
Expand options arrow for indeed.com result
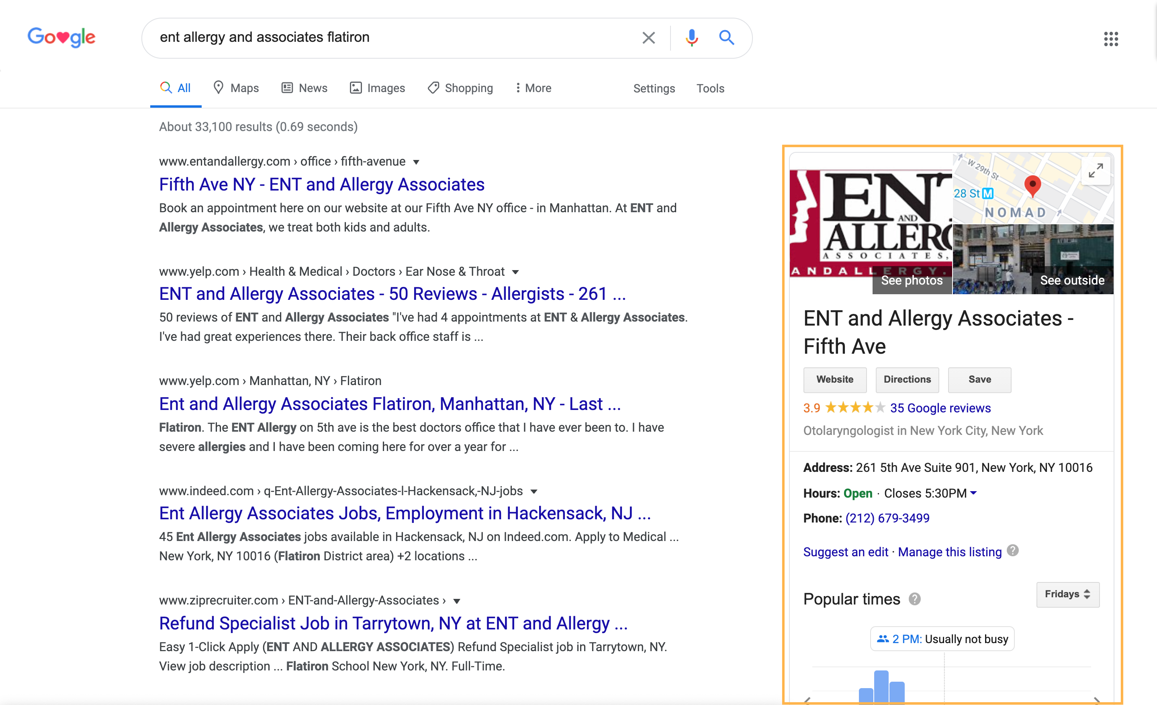[x=534, y=492]
